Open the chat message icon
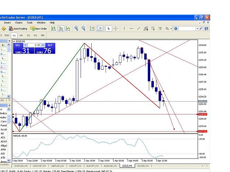The height and width of the screenshot is (172, 230). (206, 29)
